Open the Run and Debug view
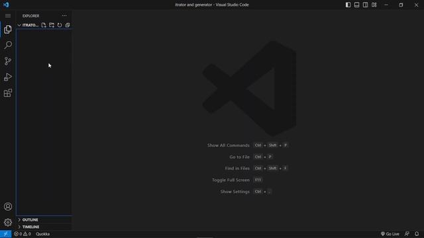The width and height of the screenshot is (424, 238). pos(8,77)
